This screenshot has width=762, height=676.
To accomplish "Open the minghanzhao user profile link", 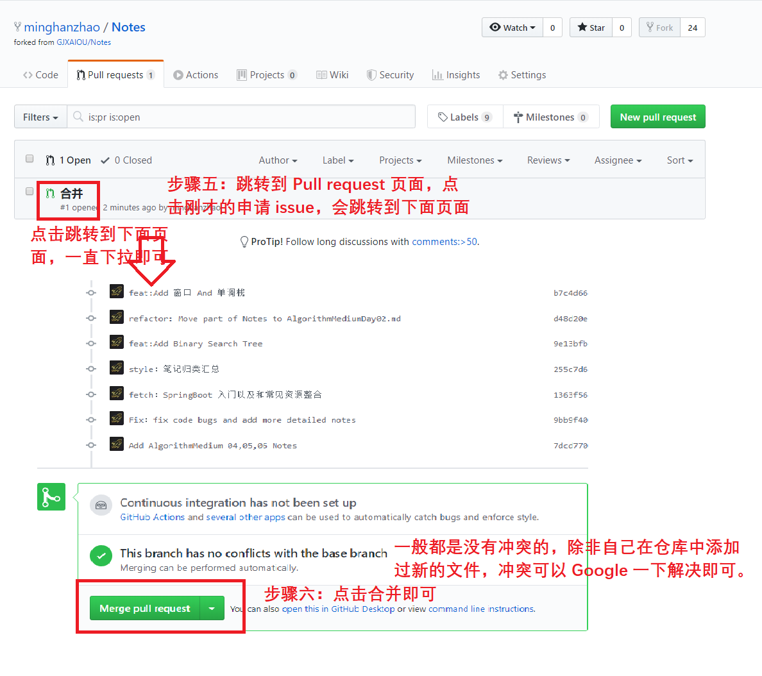I will pos(62,27).
